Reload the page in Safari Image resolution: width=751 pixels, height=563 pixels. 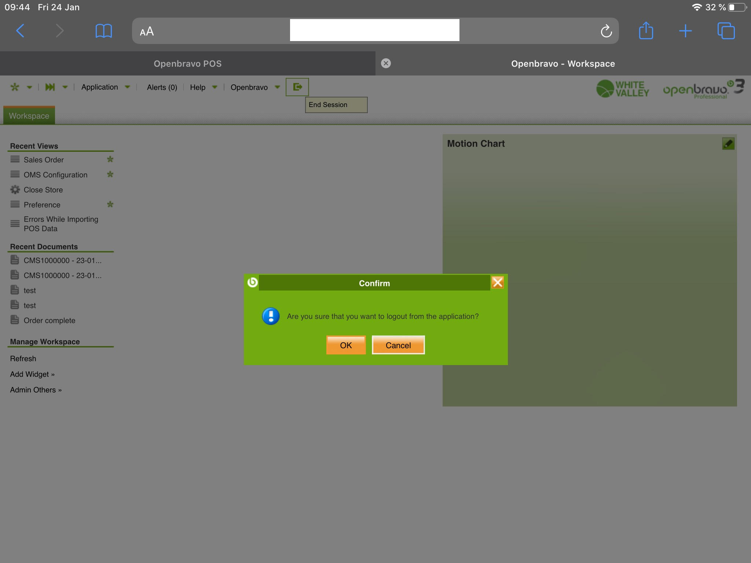[606, 31]
